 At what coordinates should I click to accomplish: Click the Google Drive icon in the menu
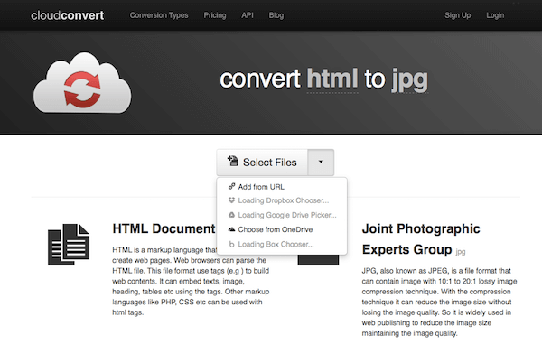point(231,215)
